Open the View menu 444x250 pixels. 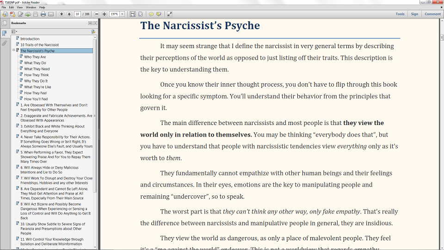19,7
